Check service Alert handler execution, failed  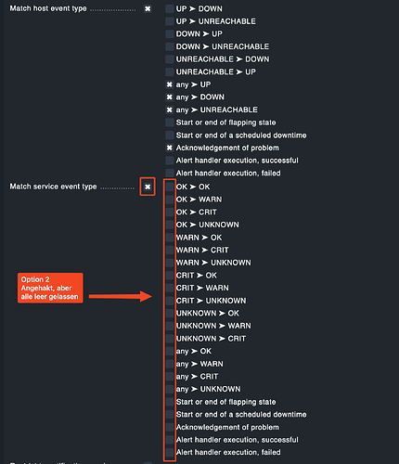(x=170, y=452)
